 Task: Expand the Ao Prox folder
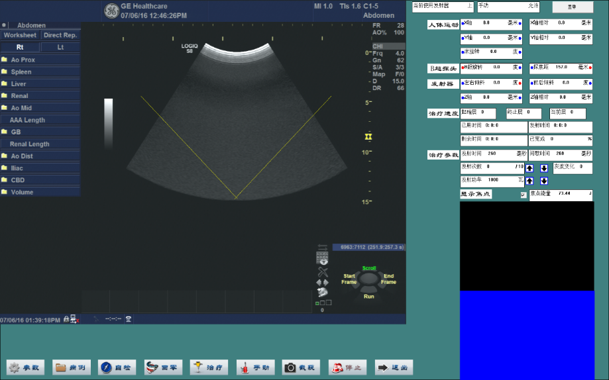[23, 60]
